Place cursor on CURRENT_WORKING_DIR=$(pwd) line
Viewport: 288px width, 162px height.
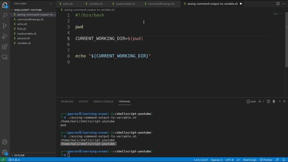point(109,39)
